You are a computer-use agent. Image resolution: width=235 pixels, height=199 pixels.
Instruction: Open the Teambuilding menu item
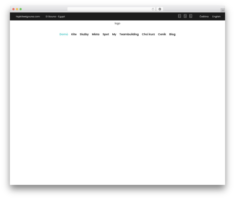[x=129, y=34]
